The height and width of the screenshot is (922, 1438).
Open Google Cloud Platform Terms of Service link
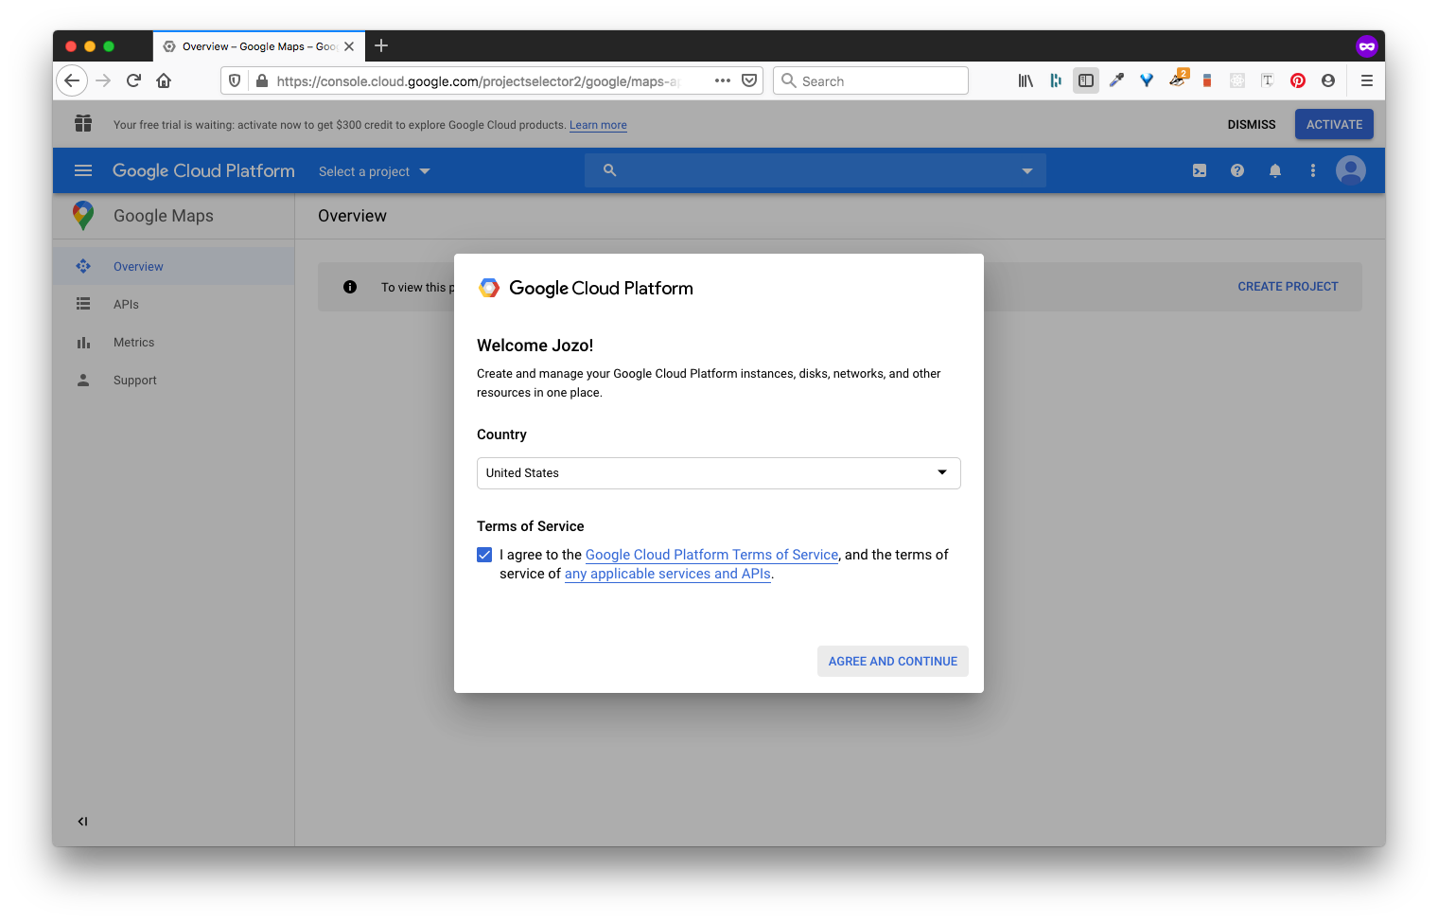[x=711, y=555]
